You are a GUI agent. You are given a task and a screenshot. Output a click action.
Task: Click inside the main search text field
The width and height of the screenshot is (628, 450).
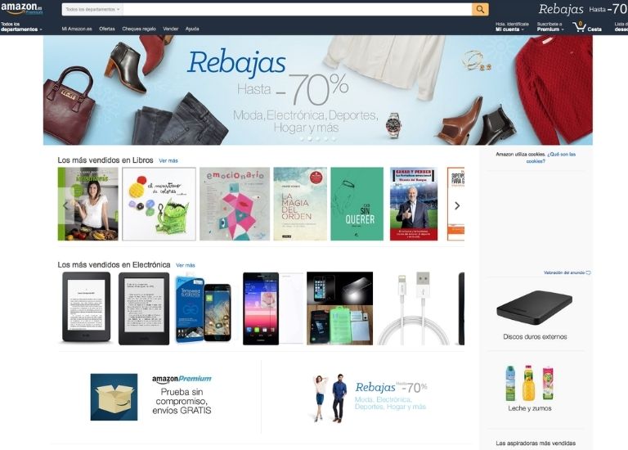point(297,9)
